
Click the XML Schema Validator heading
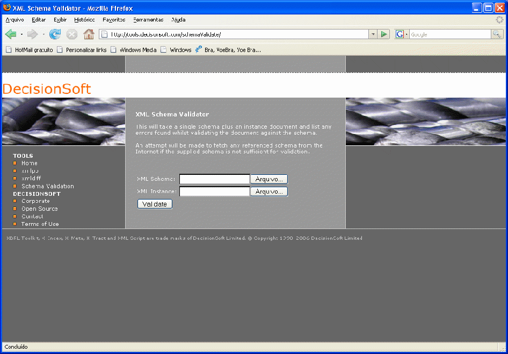[172, 114]
